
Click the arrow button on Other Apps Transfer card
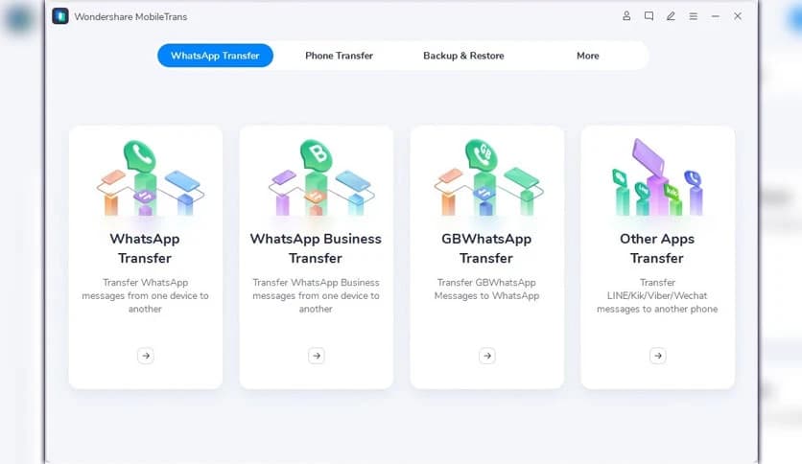point(658,356)
